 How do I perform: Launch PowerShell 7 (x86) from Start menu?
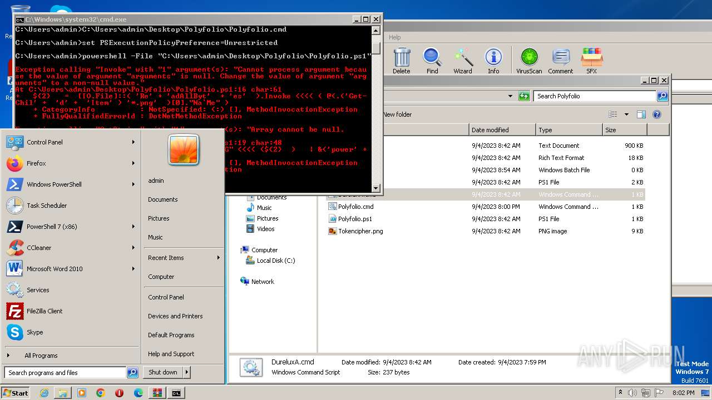click(71, 227)
